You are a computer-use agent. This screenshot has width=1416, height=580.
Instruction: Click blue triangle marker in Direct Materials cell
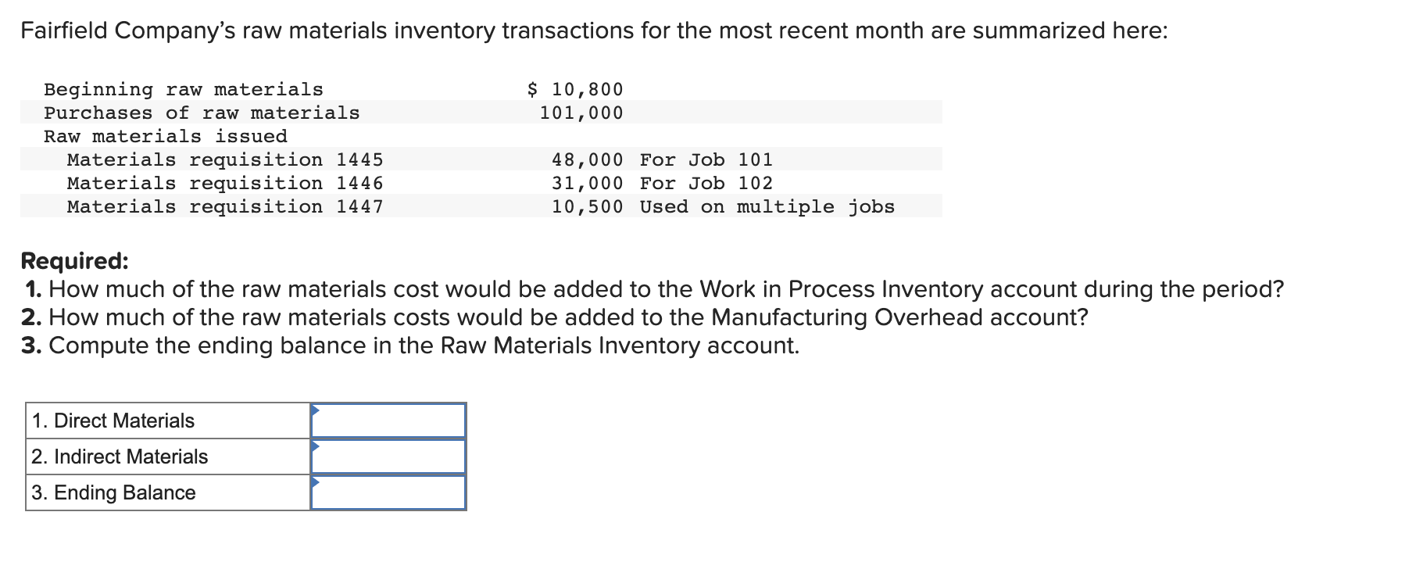[x=315, y=410]
